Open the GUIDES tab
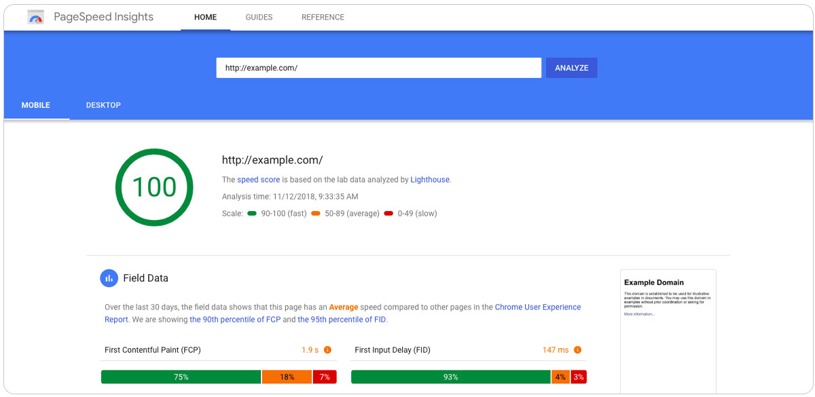815x397 pixels. [x=259, y=17]
